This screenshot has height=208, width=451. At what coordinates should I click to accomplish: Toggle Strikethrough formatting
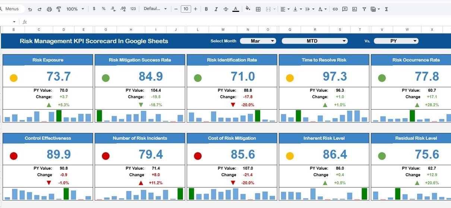coord(225,9)
